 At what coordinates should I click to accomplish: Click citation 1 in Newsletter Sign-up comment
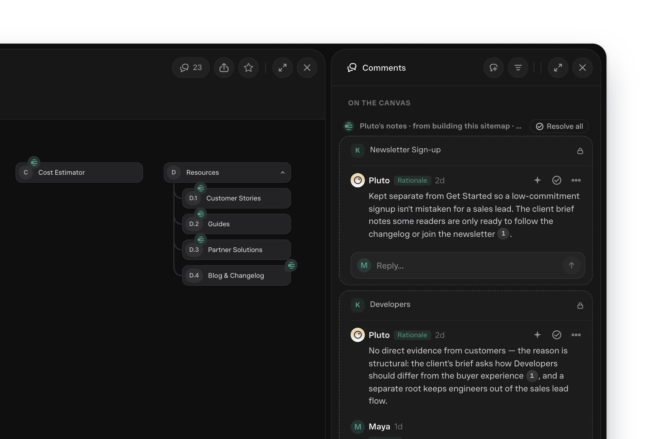(x=503, y=234)
